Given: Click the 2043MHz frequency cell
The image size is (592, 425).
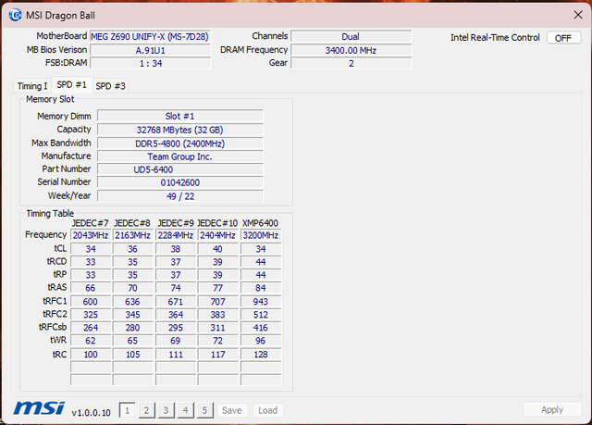Looking at the screenshot, I should [91, 235].
